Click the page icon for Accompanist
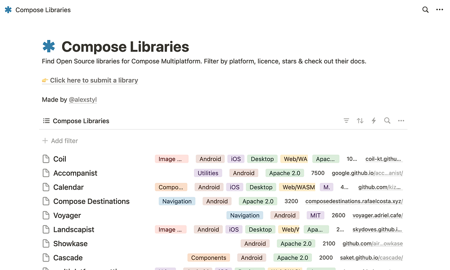450x270 pixels. point(46,173)
